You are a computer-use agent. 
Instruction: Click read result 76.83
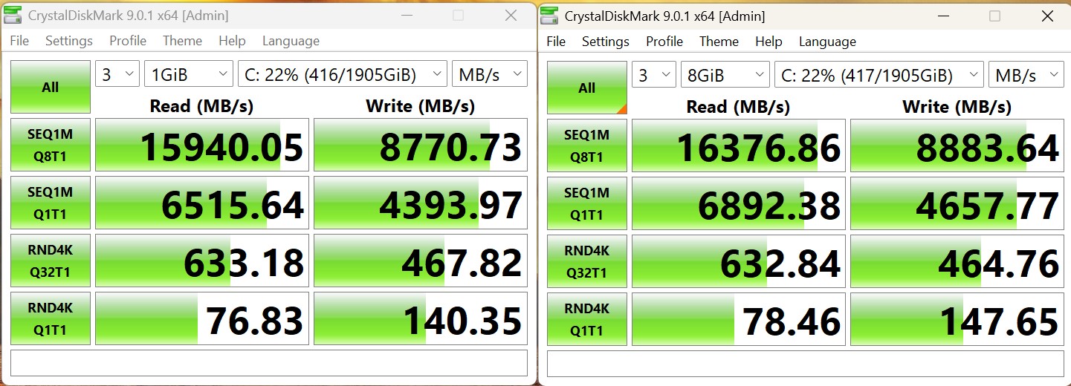tap(202, 318)
